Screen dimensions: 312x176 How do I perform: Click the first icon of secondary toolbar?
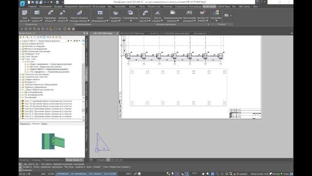tap(22, 29)
